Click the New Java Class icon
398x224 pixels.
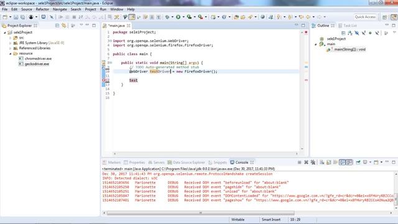224,17
